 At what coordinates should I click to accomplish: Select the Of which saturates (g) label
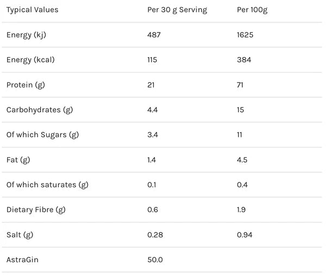[47, 185]
